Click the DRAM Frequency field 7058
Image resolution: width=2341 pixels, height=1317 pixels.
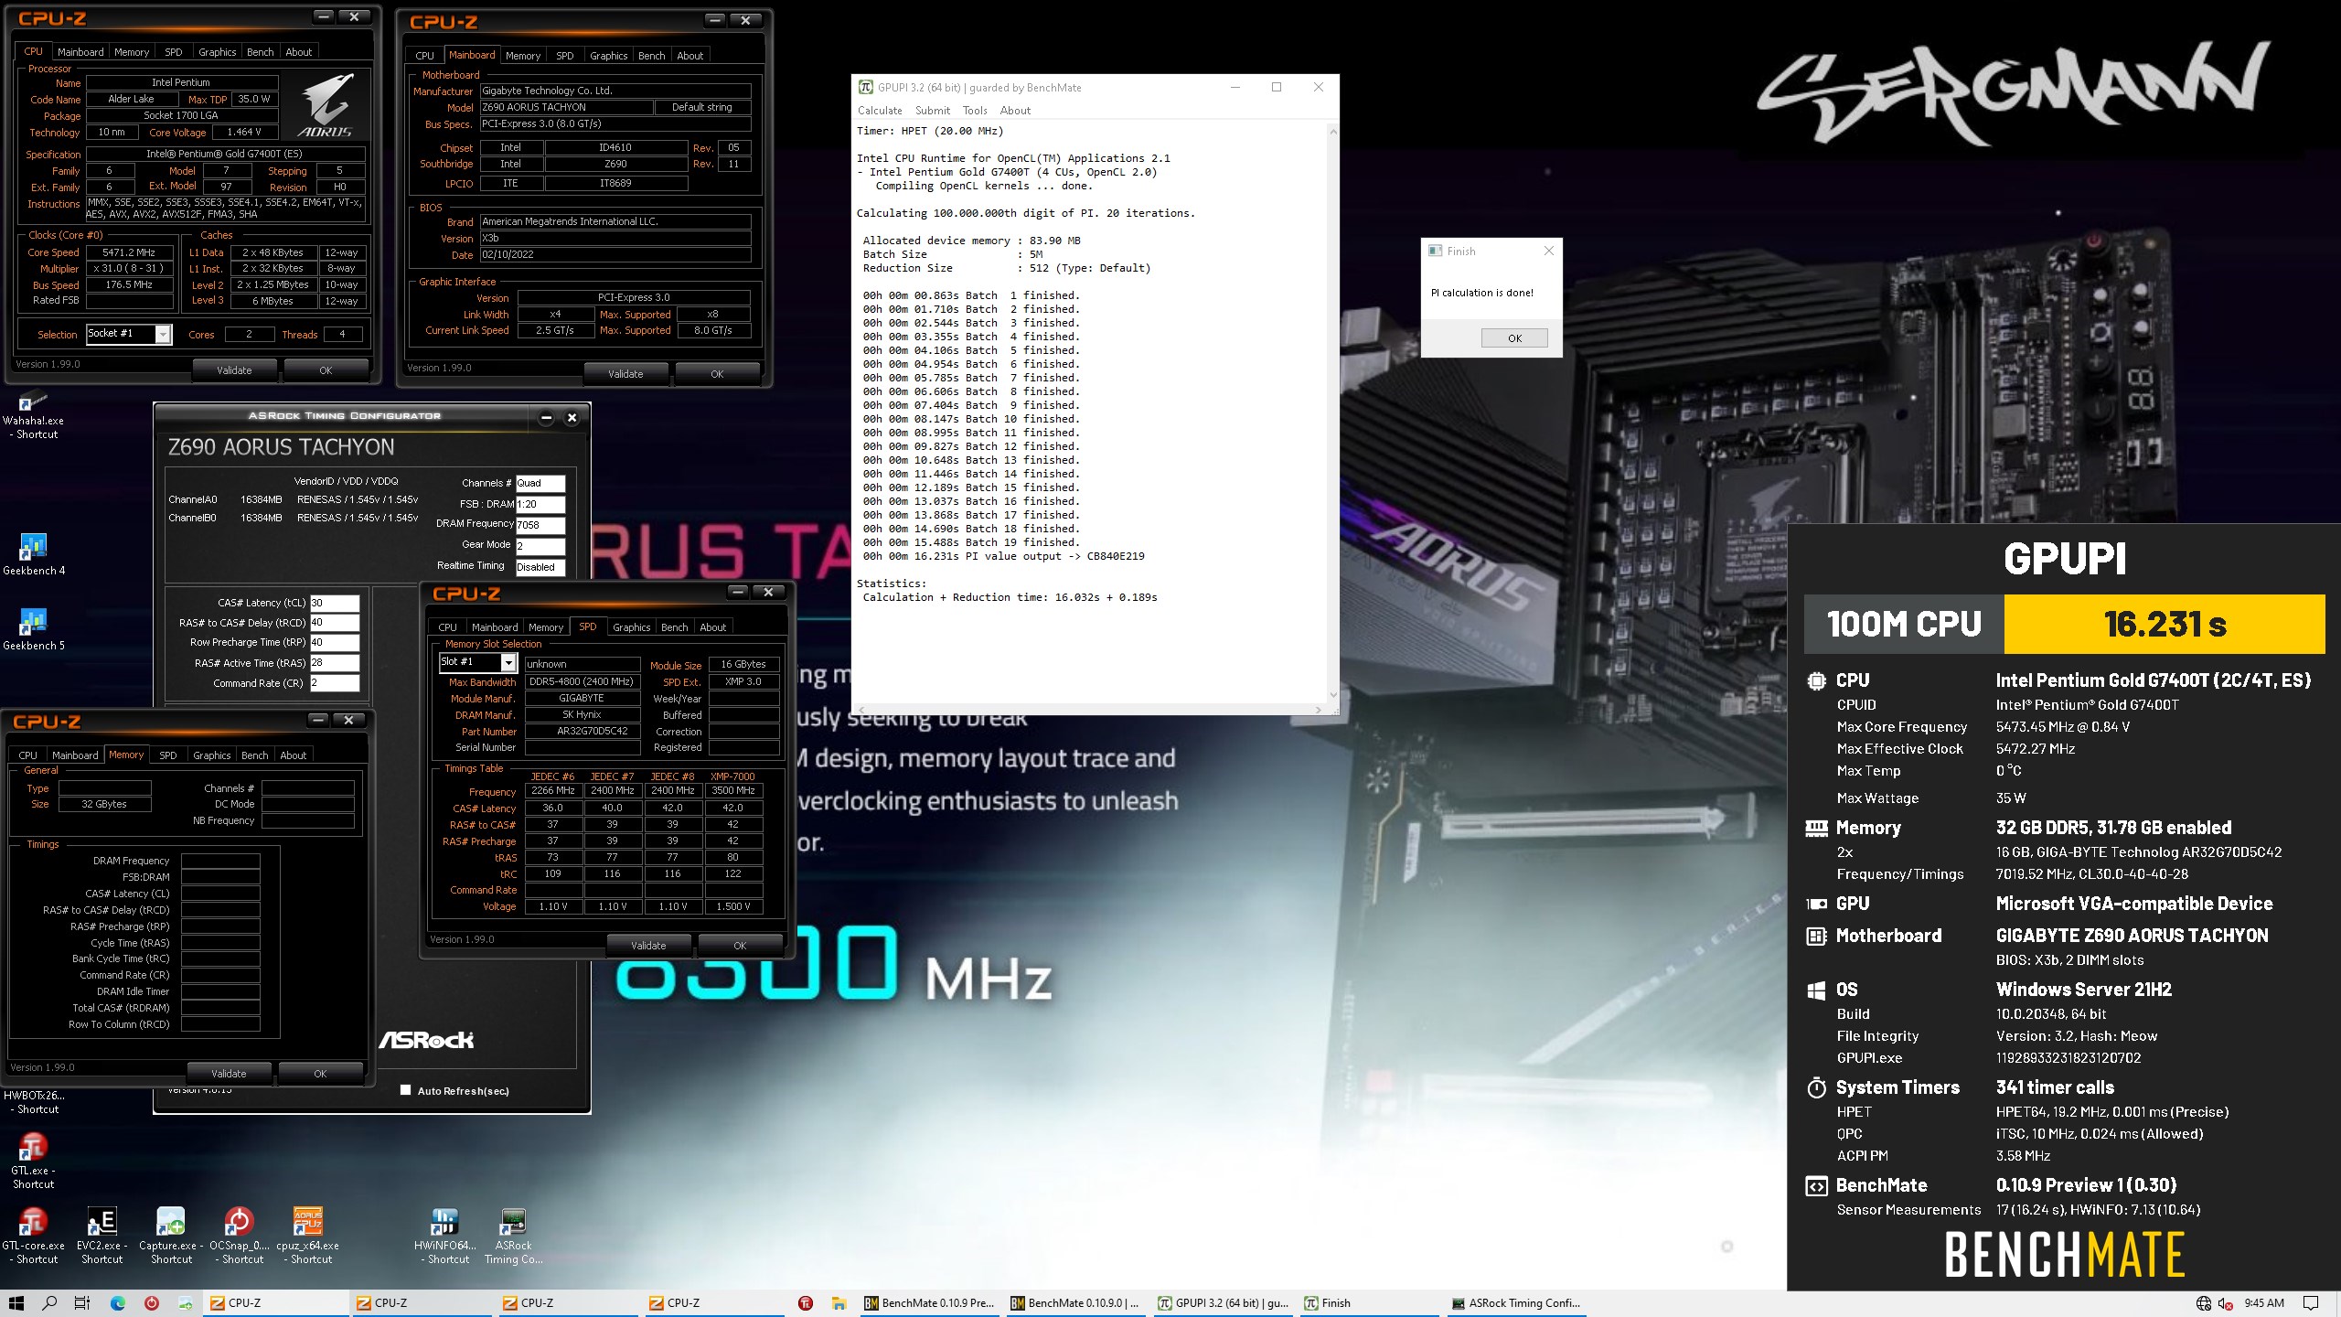pyautogui.click(x=540, y=525)
